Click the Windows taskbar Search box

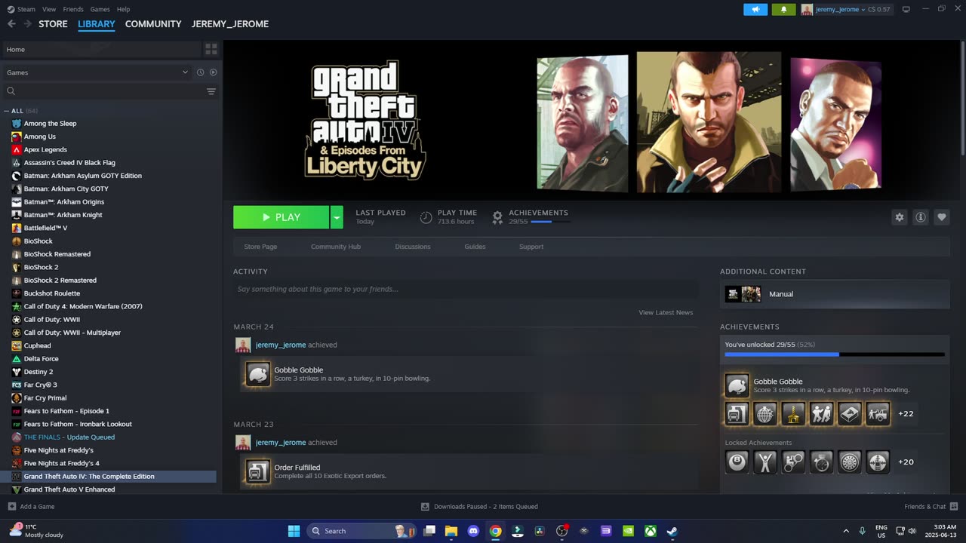tap(362, 531)
